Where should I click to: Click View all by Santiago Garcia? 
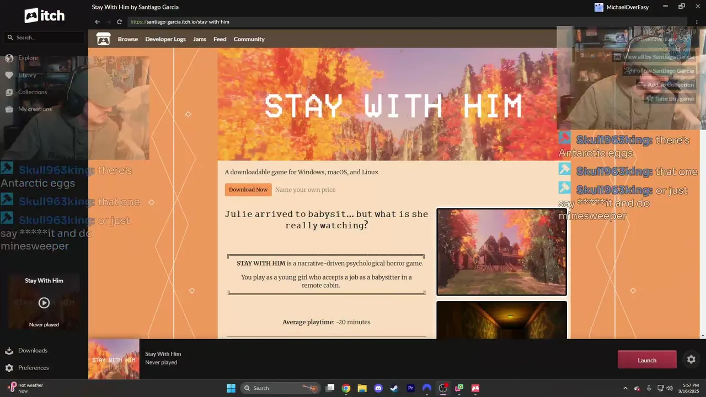pos(654,57)
